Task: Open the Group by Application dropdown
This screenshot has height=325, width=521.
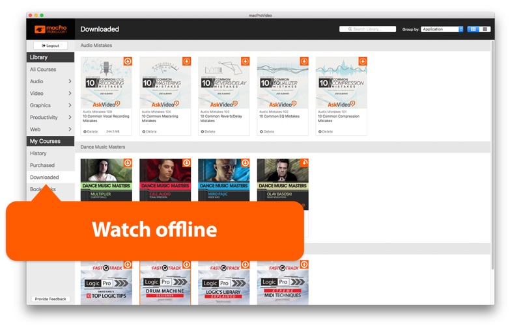Action: pyautogui.click(x=442, y=29)
